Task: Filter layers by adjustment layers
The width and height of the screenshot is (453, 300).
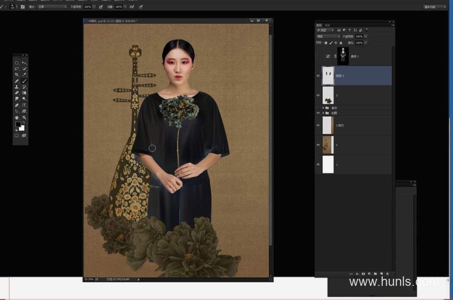Action: pos(344,30)
